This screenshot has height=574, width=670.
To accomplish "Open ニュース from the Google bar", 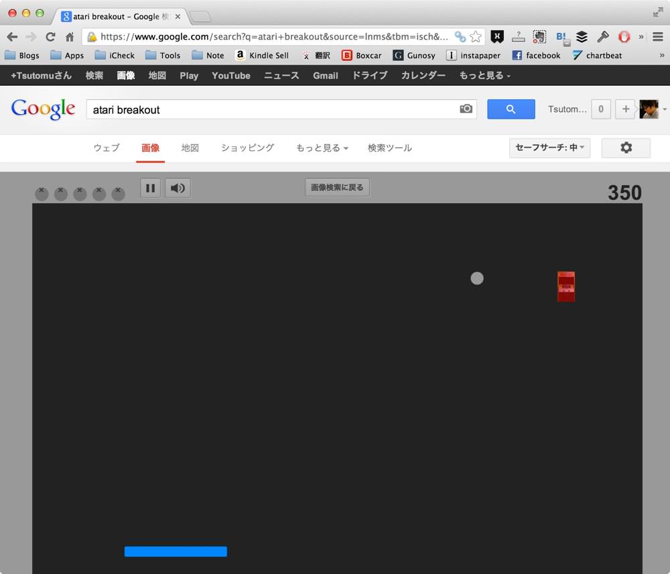I will point(281,76).
